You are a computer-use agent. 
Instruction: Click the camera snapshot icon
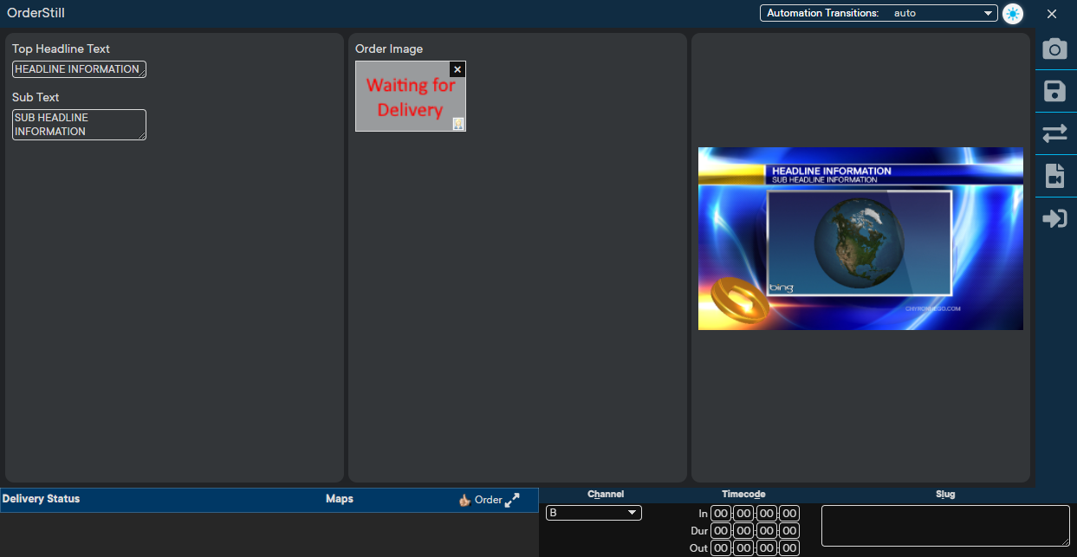(1054, 49)
